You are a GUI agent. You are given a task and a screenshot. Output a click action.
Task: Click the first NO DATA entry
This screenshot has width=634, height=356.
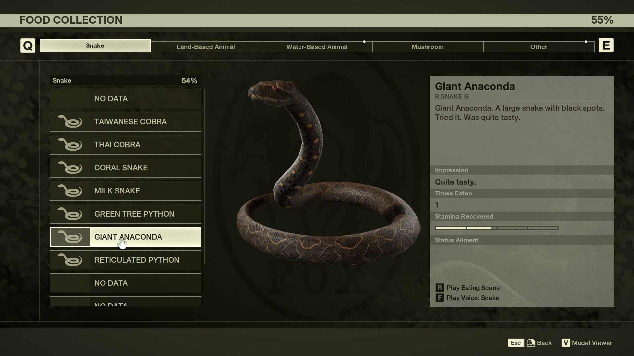pyautogui.click(x=125, y=99)
